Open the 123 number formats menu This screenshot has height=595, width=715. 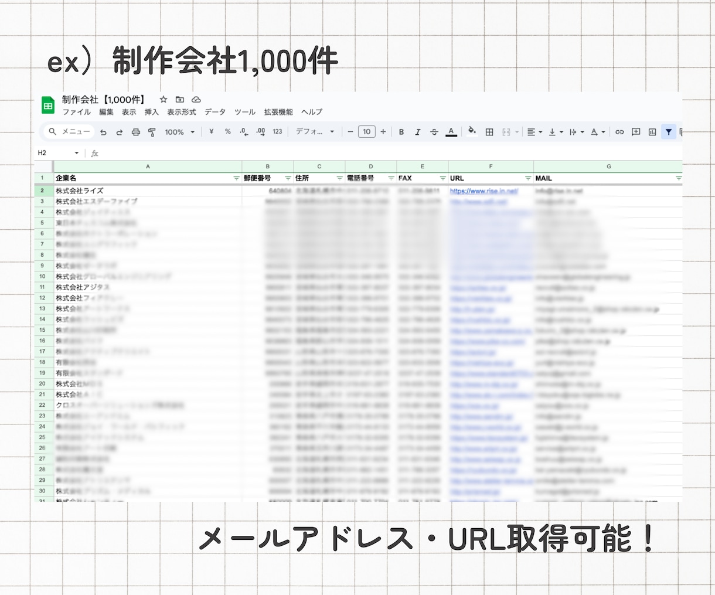(x=278, y=132)
